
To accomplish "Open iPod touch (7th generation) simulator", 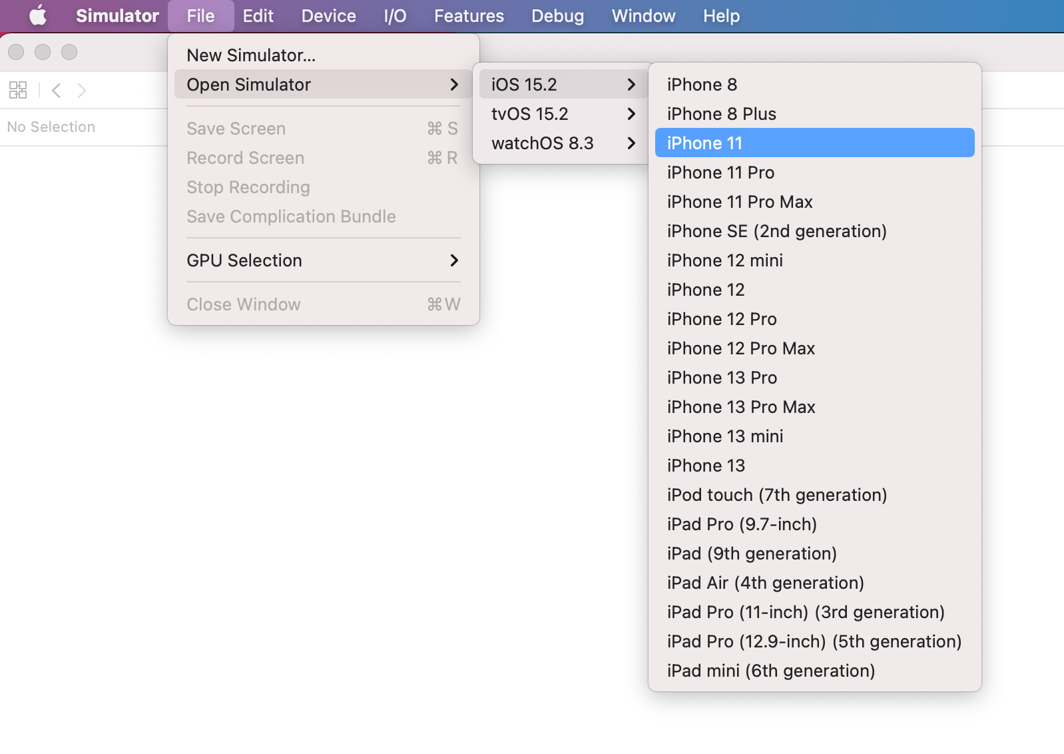I will tap(815, 495).
